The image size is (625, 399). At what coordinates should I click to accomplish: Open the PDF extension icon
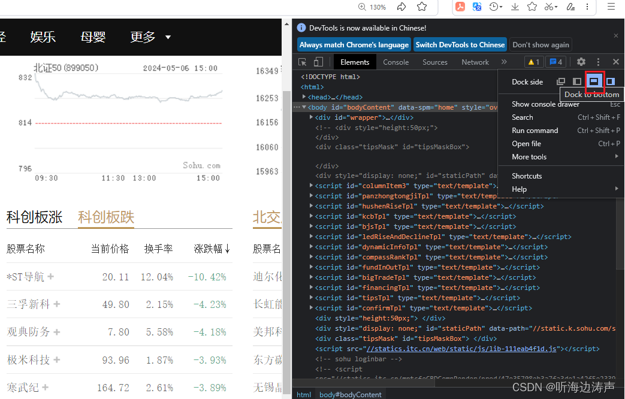460,7
